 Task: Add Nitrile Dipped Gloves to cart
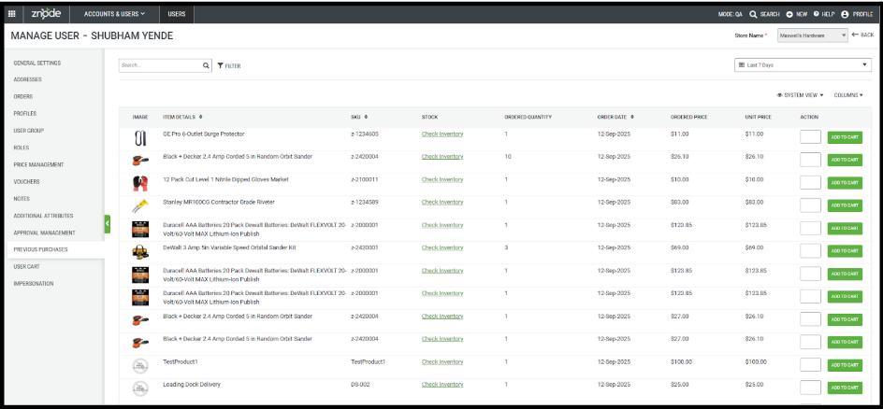coord(845,183)
